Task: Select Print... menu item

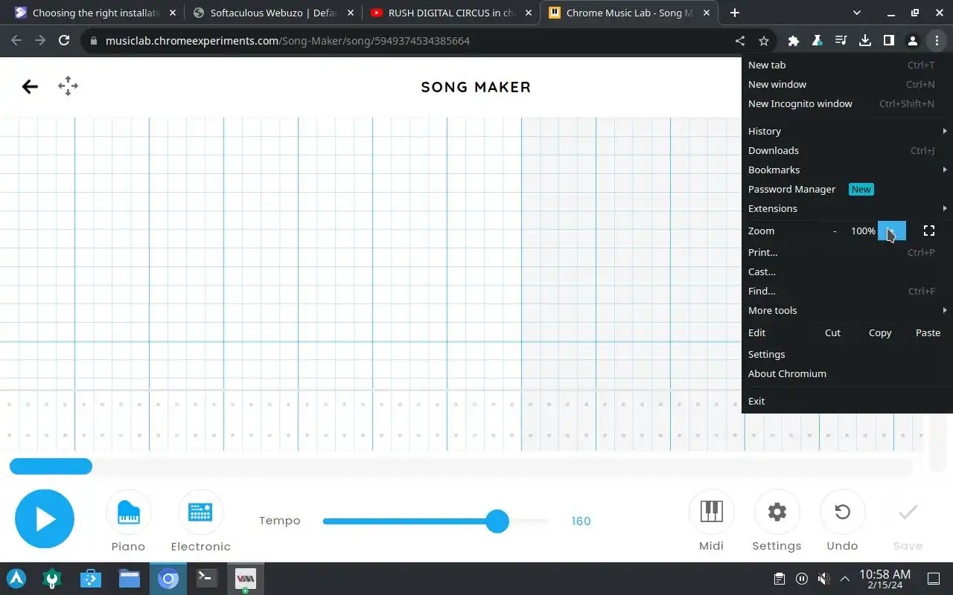Action: pos(847,252)
